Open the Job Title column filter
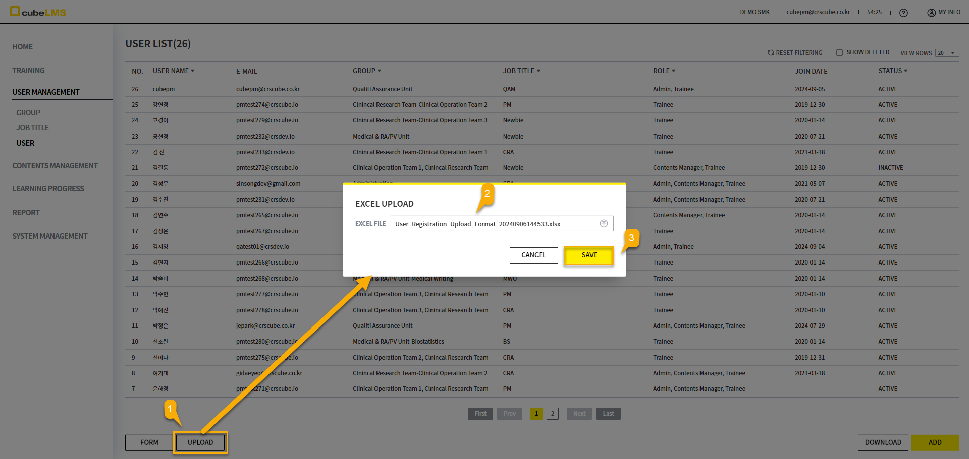The width and height of the screenshot is (969, 459). [539, 71]
